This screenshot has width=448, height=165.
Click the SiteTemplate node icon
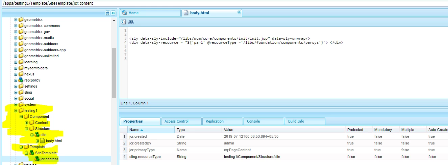coord(32,153)
